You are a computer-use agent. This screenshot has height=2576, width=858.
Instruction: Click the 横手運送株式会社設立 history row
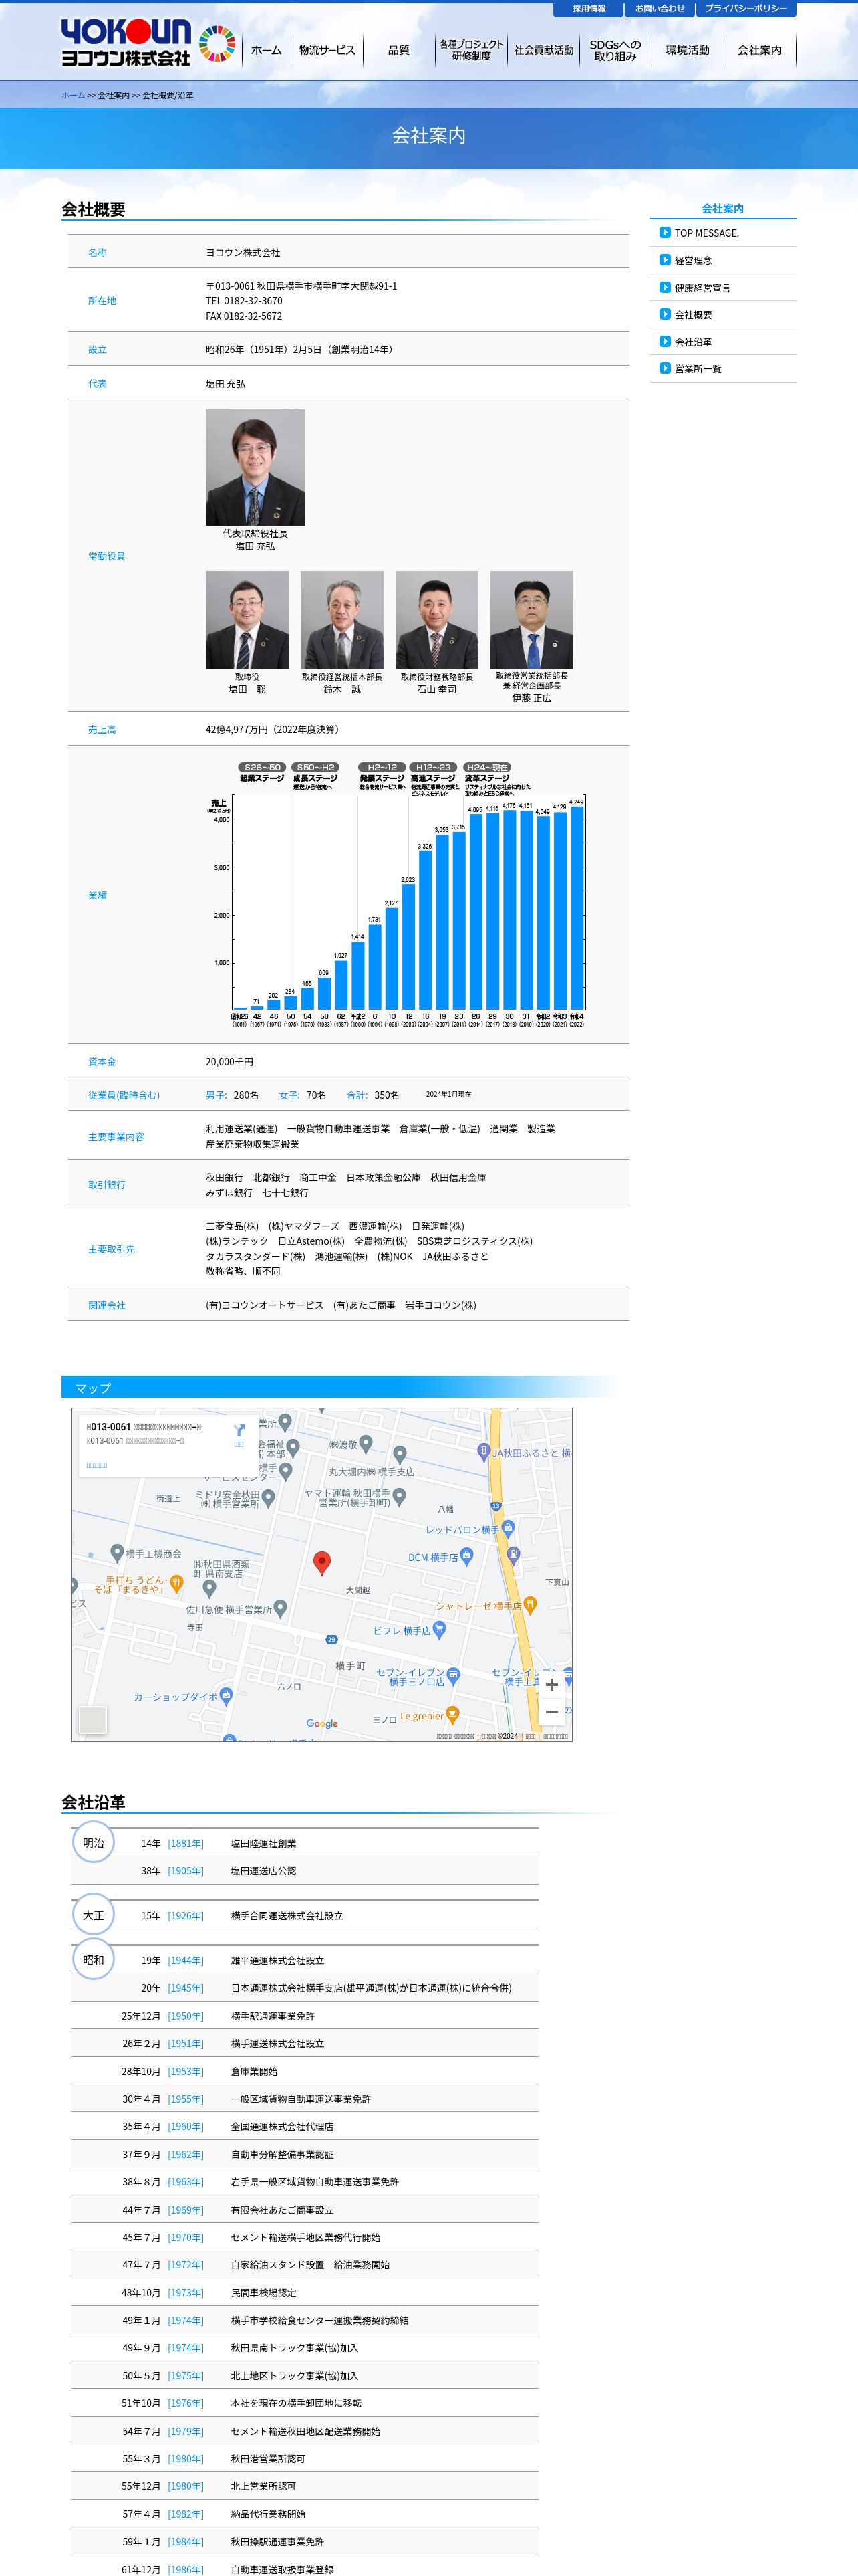[305, 2043]
